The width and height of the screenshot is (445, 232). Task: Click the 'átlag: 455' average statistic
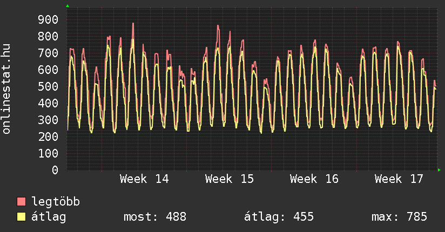tap(279, 217)
